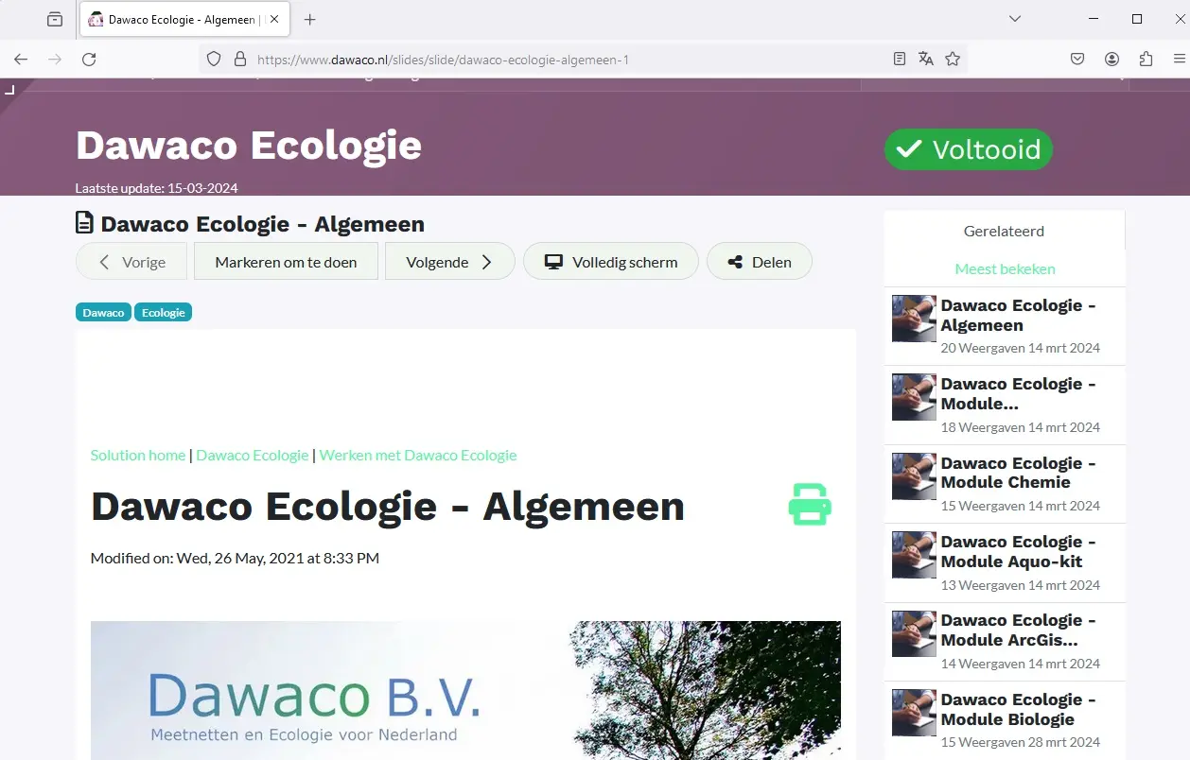The image size is (1190, 760).
Task: Click the forward navigation arrow
Action: point(55,60)
